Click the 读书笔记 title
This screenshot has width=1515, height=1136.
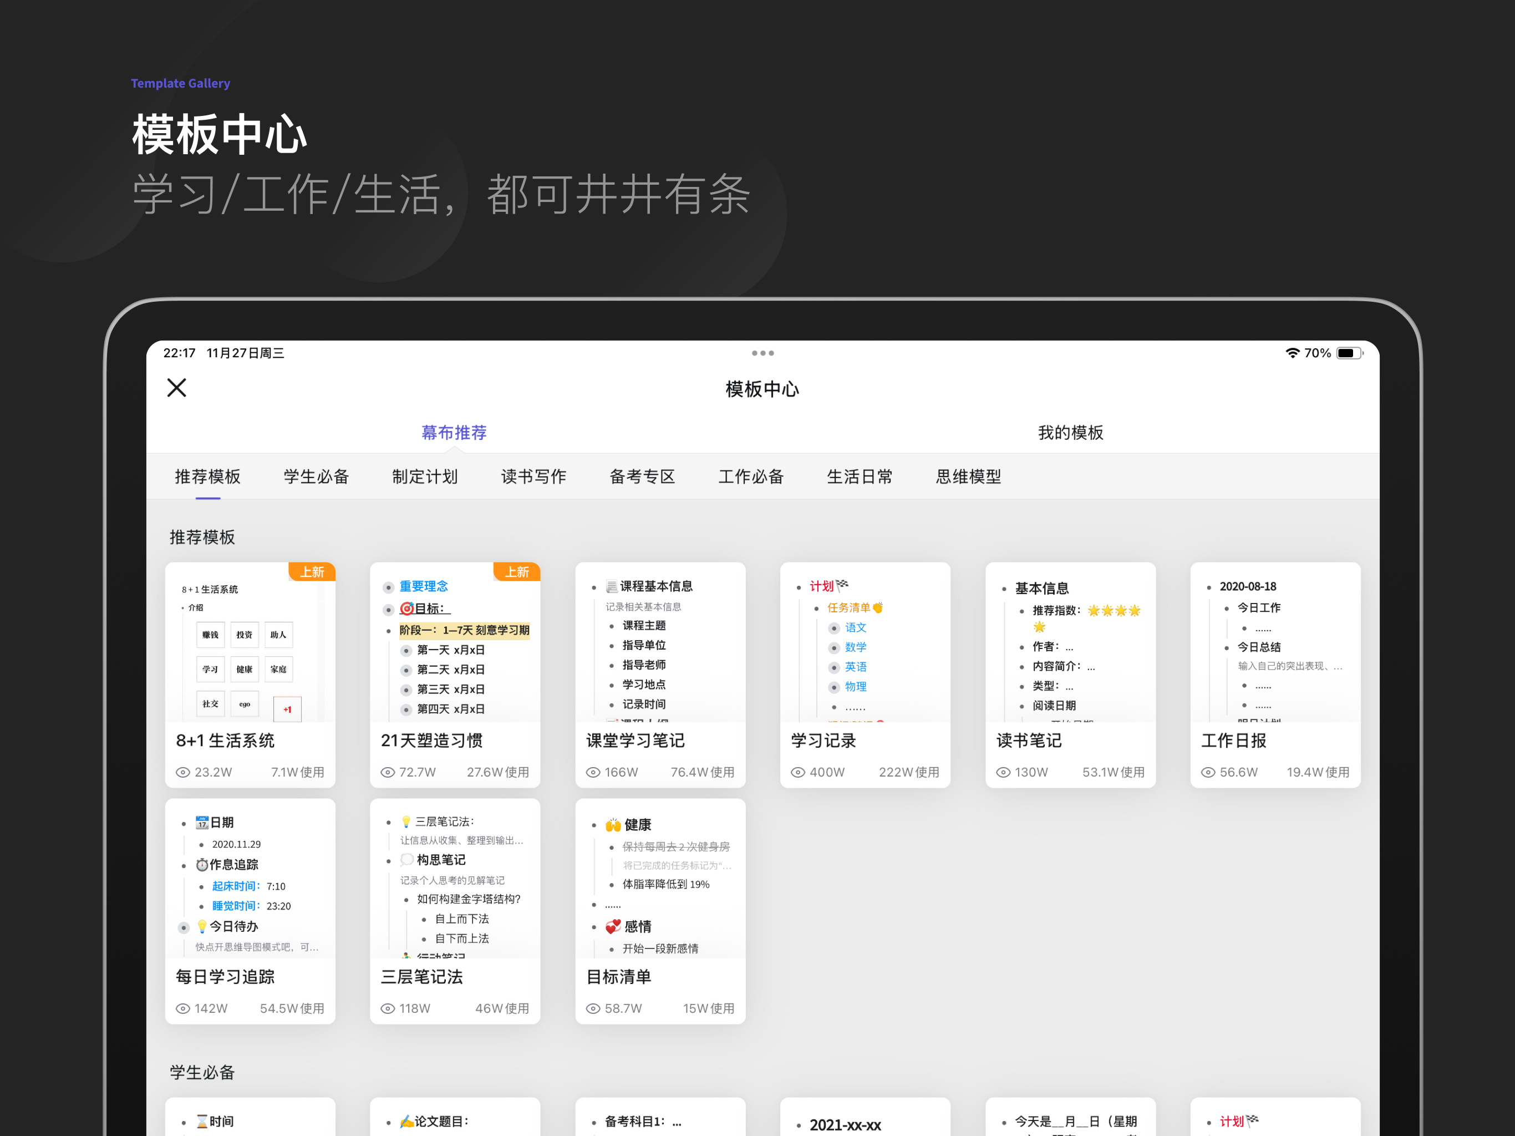pyautogui.click(x=1029, y=741)
